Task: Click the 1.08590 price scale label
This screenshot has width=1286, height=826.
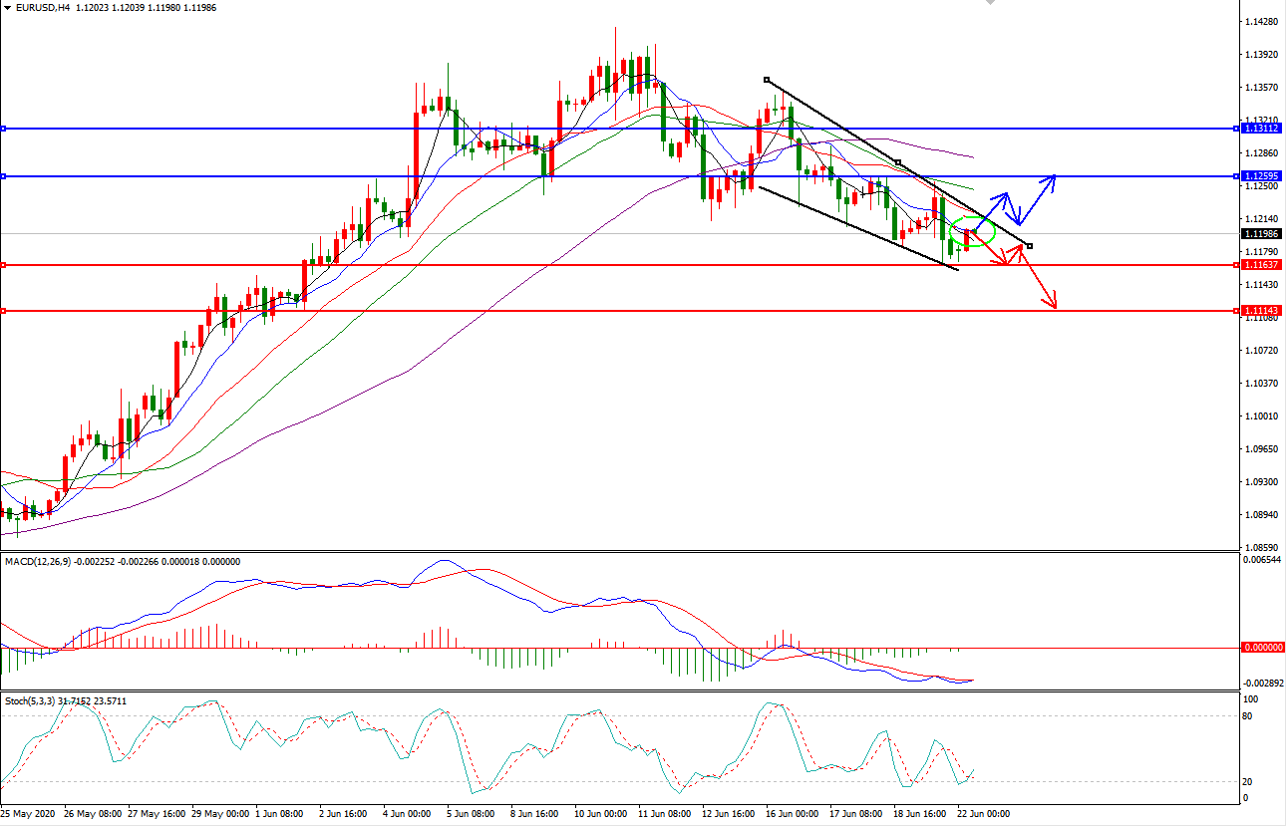Action: tap(1261, 547)
